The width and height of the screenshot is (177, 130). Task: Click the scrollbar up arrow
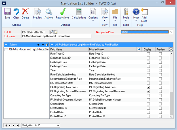[x=171, y=54]
